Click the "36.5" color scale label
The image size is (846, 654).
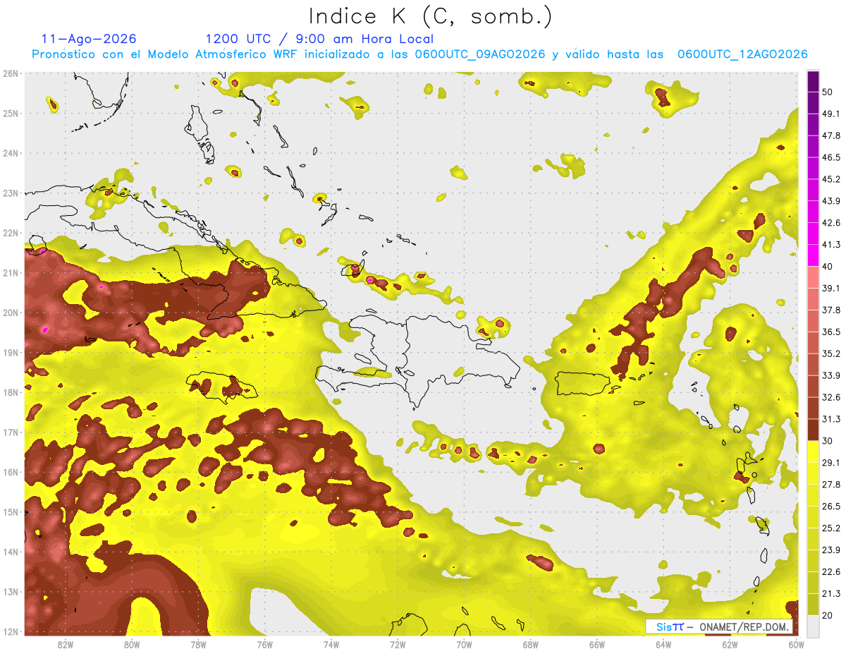point(831,332)
